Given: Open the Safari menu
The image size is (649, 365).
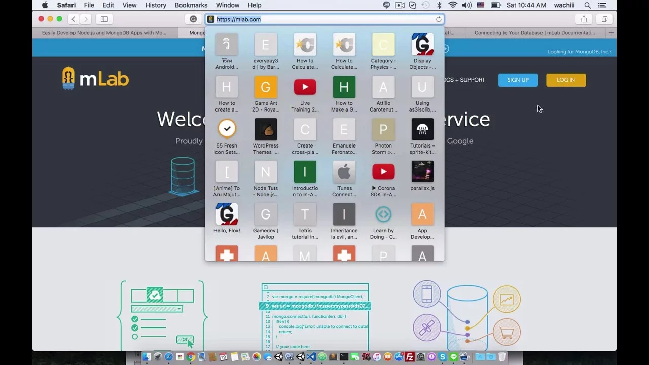Looking at the screenshot, I should 66,5.
